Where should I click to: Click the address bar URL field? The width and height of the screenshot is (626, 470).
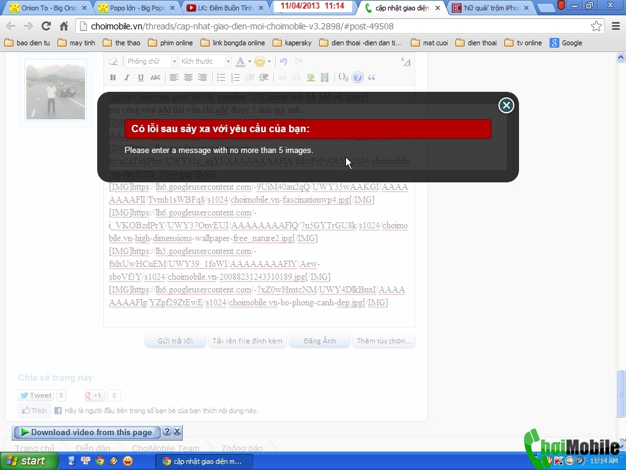point(334,26)
